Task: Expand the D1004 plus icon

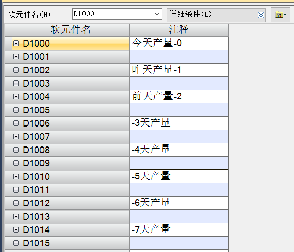Action: pos(16,97)
